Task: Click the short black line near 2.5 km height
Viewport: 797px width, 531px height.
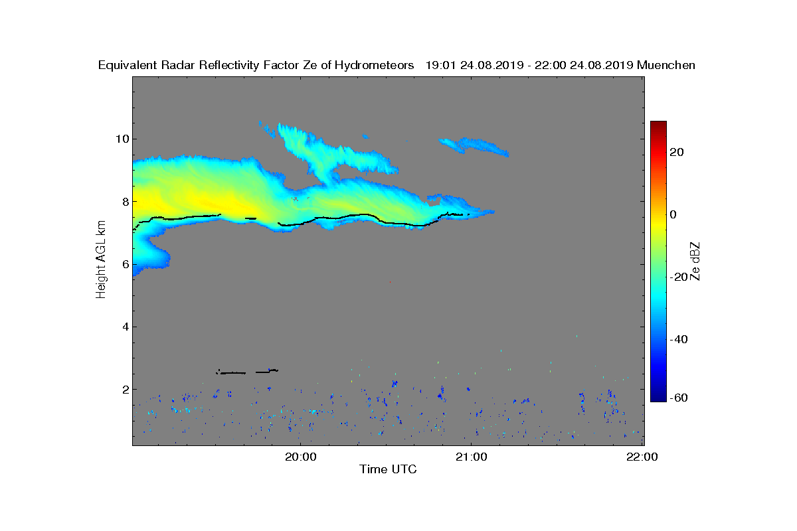Action: click(248, 372)
